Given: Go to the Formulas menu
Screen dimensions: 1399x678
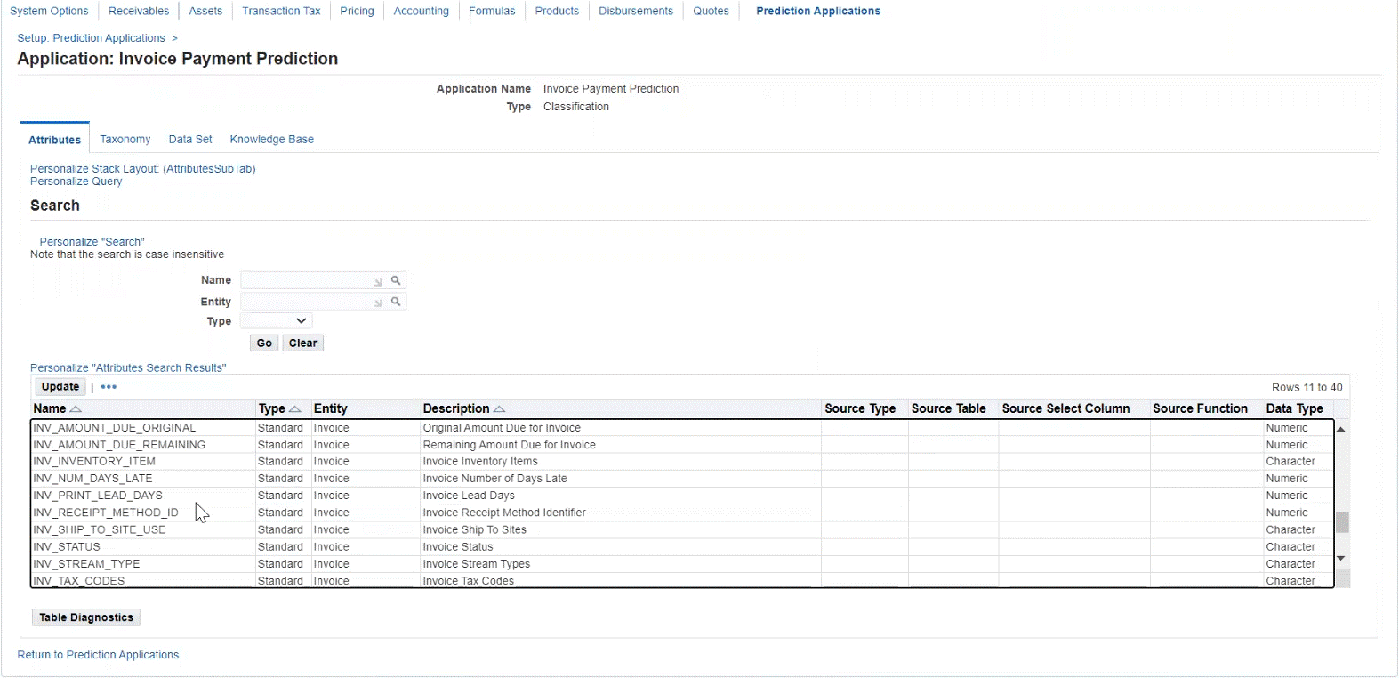Looking at the screenshot, I should [x=492, y=11].
